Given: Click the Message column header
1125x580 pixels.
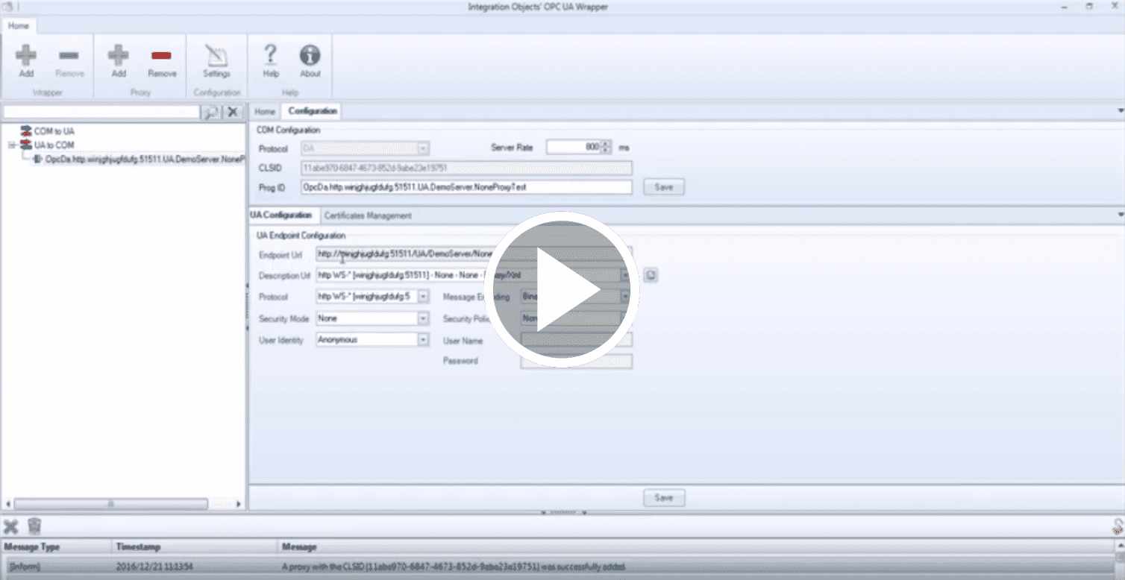Looking at the screenshot, I should [695, 547].
